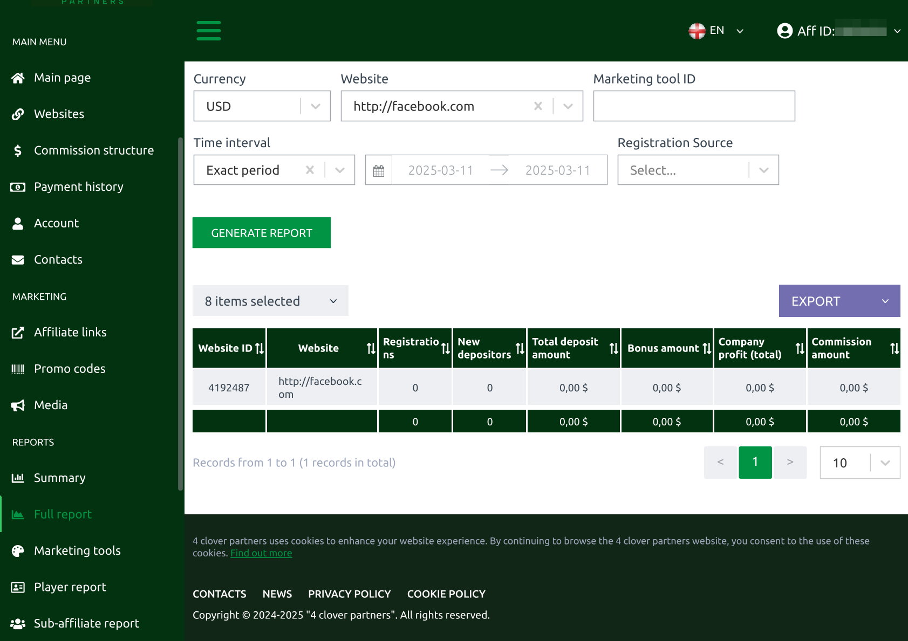The width and height of the screenshot is (908, 641).
Task: Open Payment history menu item
Action: coord(79,187)
